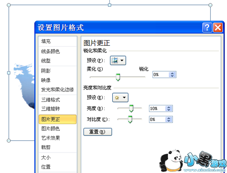This screenshot has height=173, width=227.
Task: Increase 对比度 with spinner up arrow
Action: [x=169, y=118]
